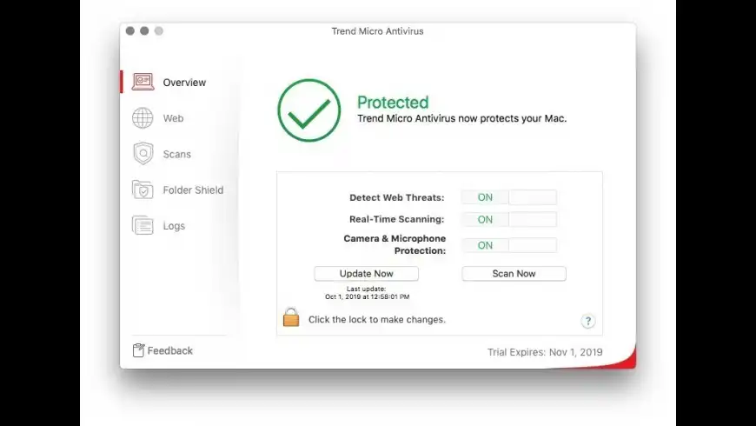Image resolution: width=756 pixels, height=426 pixels.
Task: Start a scan with Scan Now
Action: click(x=514, y=274)
